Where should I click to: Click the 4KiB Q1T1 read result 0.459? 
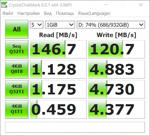point(58,109)
